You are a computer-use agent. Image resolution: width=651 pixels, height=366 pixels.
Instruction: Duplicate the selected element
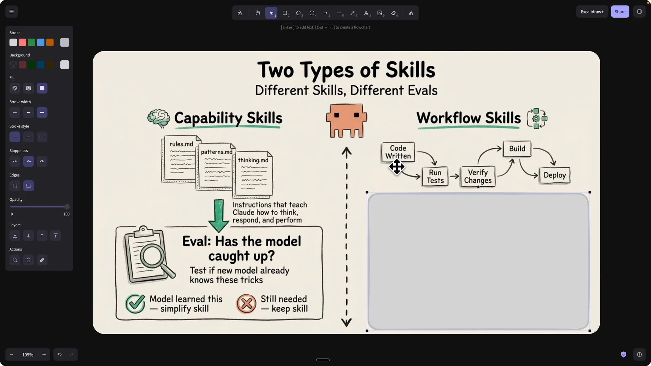pyautogui.click(x=15, y=260)
